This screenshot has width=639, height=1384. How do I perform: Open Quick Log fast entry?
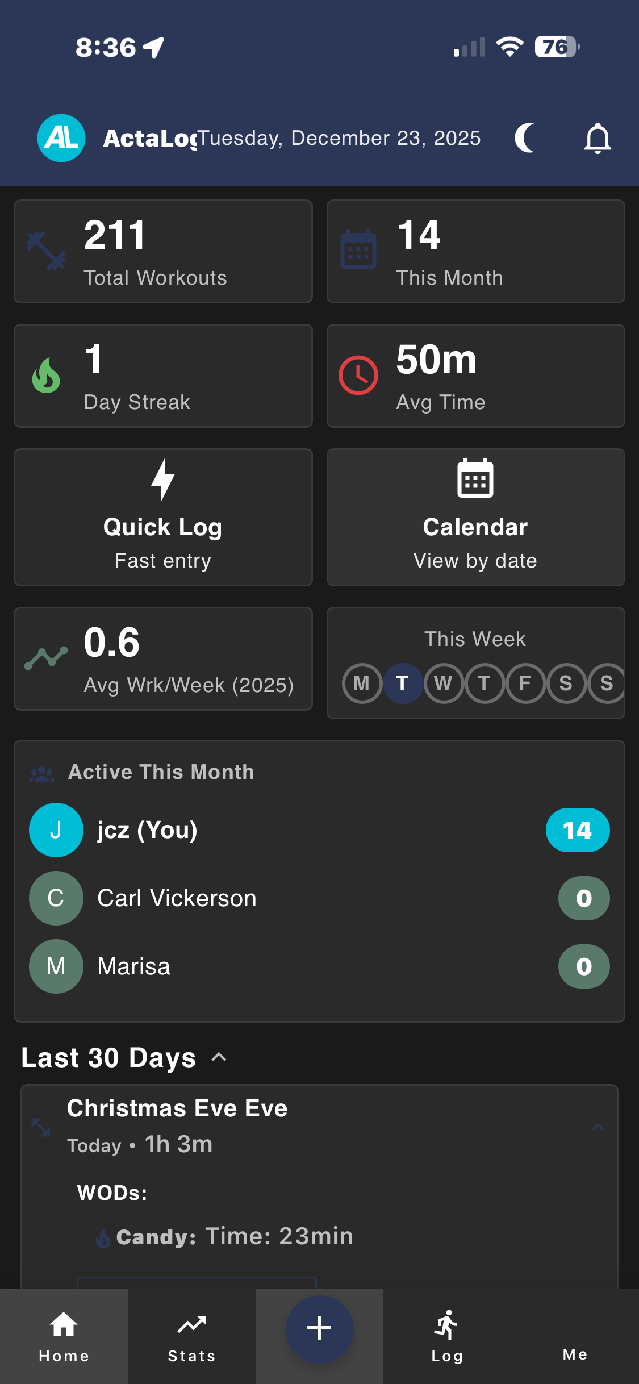(163, 517)
